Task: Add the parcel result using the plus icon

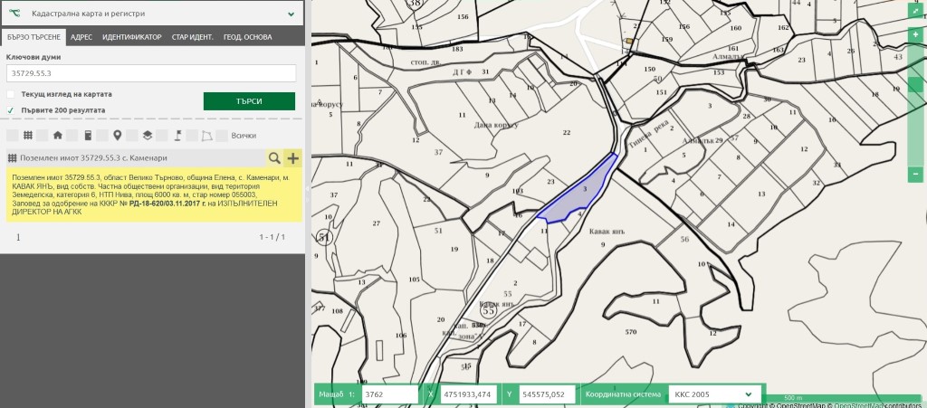Action: (292, 158)
